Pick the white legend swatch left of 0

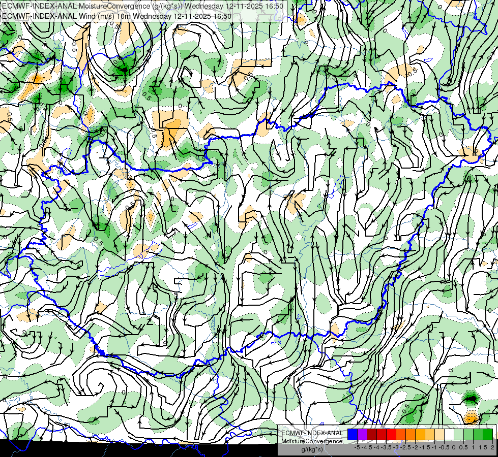[449, 435]
